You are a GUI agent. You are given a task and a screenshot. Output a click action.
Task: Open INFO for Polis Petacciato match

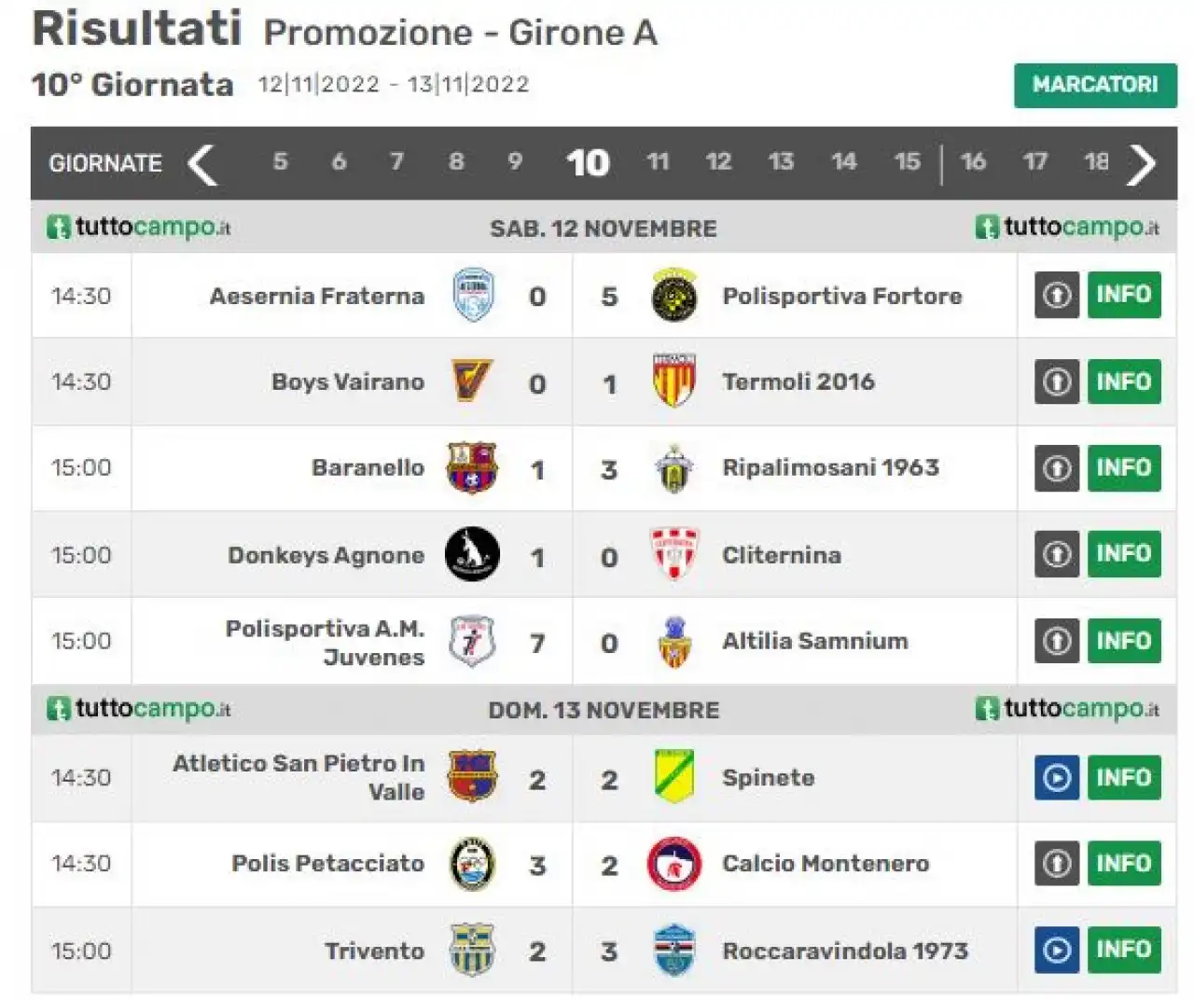pos(1124,863)
